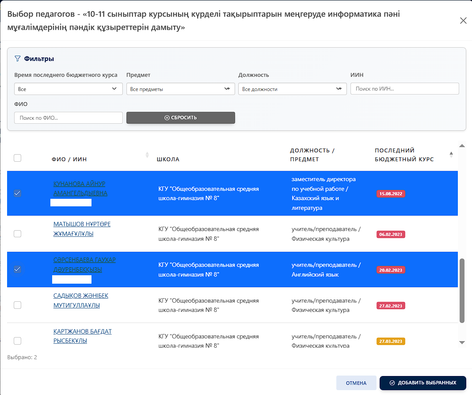Sort by Последний бюджетный курс column arrows

tap(451, 155)
